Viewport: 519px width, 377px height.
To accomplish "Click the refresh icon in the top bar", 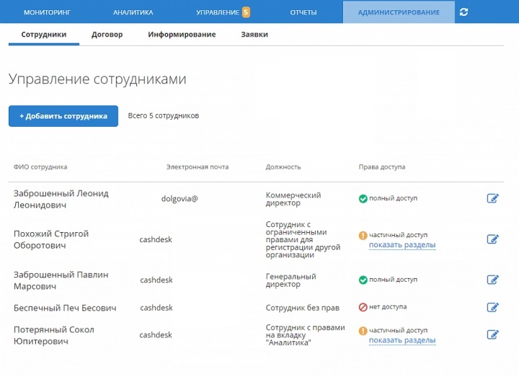I will pos(463,12).
